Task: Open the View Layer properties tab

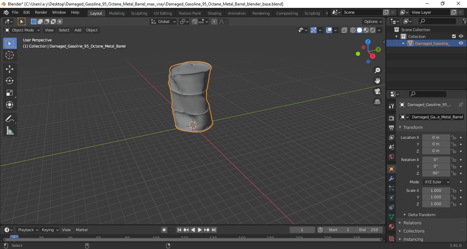Action: (x=391, y=137)
